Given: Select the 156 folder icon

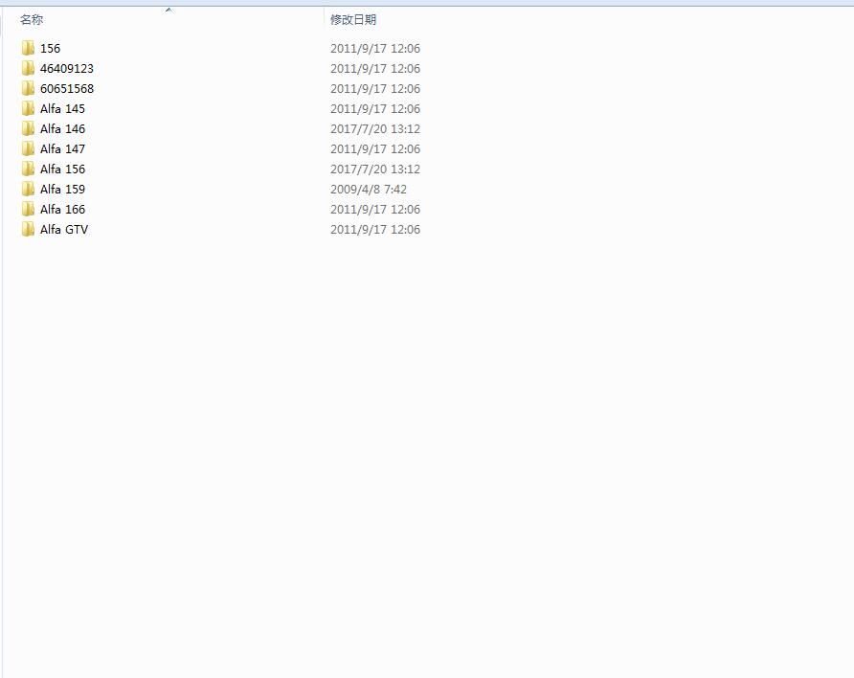Looking at the screenshot, I should [x=29, y=48].
